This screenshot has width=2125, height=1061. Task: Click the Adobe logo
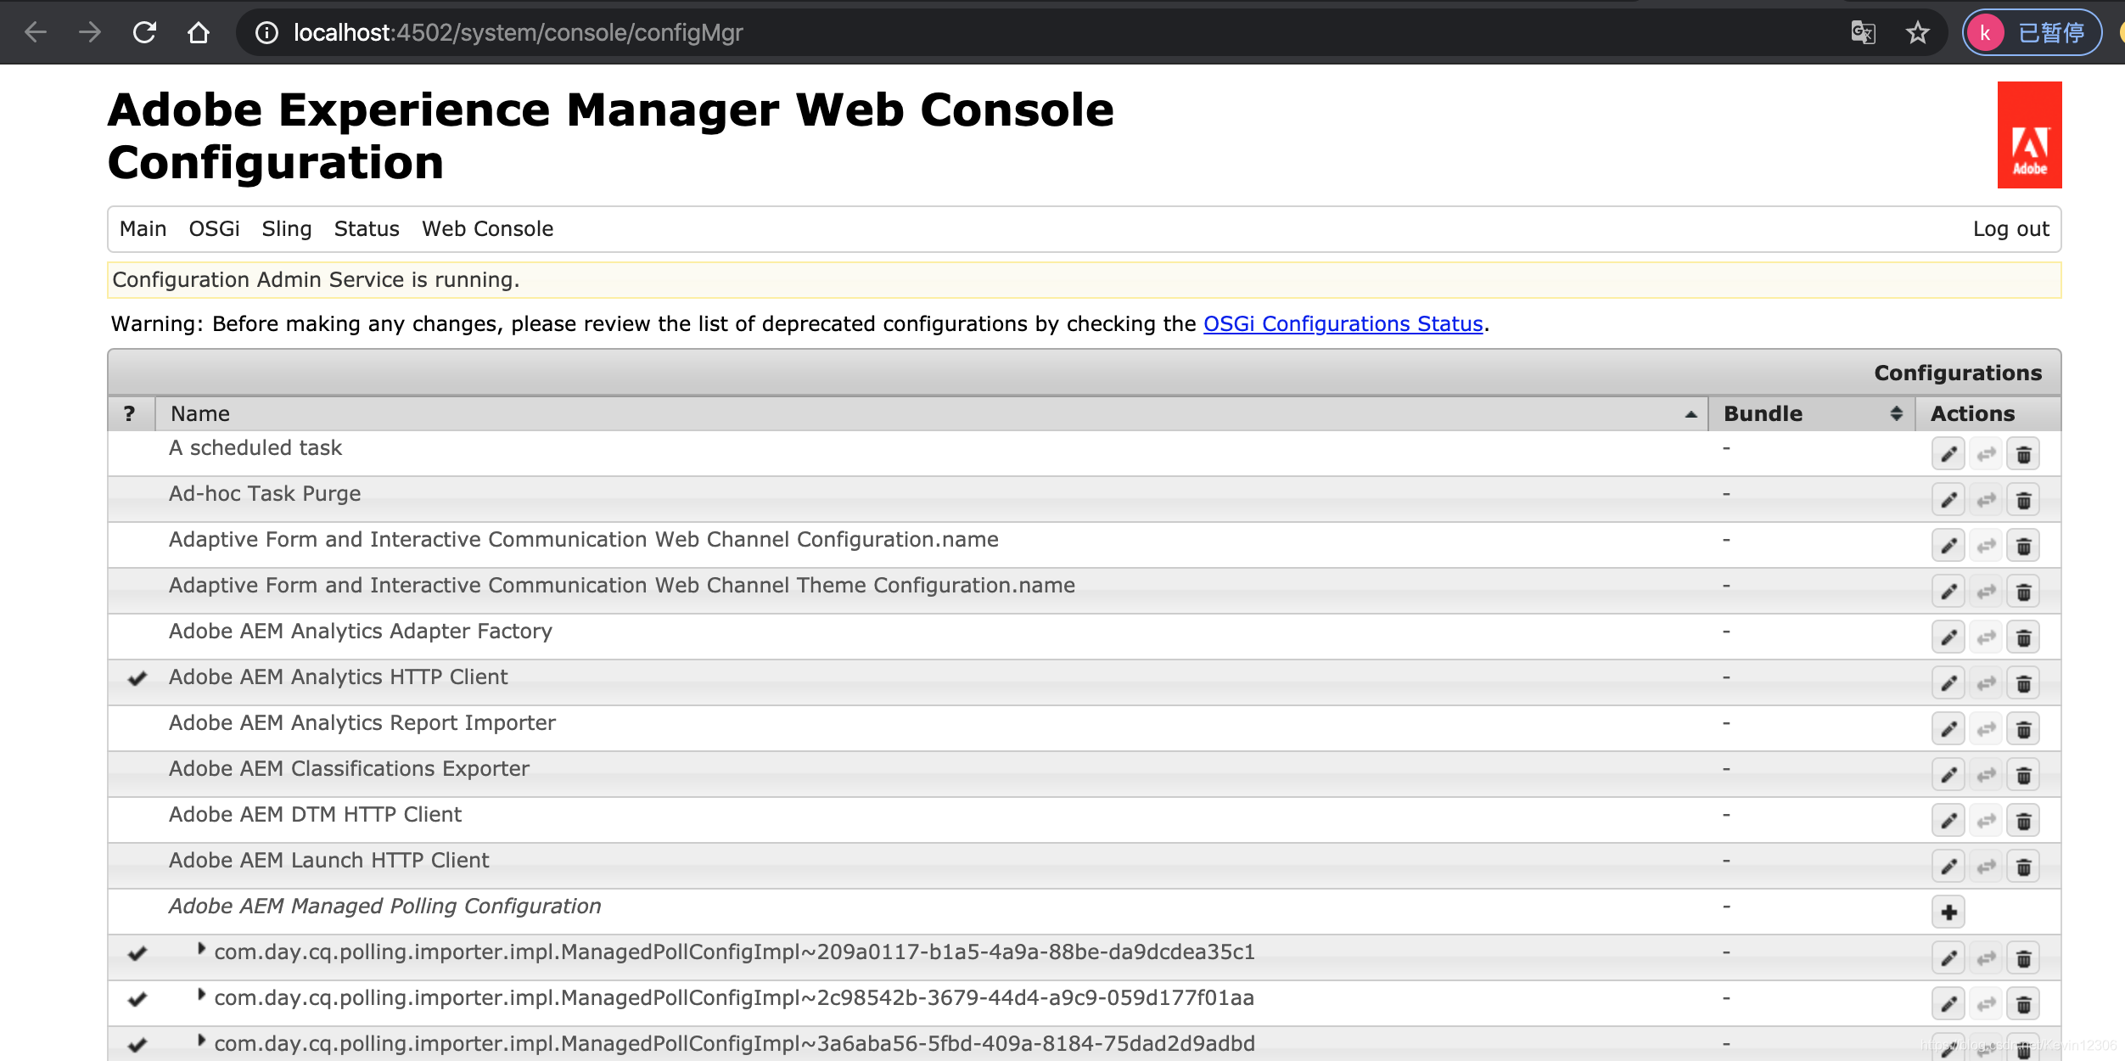tap(2029, 135)
